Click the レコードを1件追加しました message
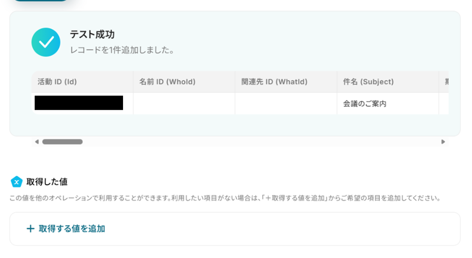Screen dimensions: 472x258 click(122, 50)
